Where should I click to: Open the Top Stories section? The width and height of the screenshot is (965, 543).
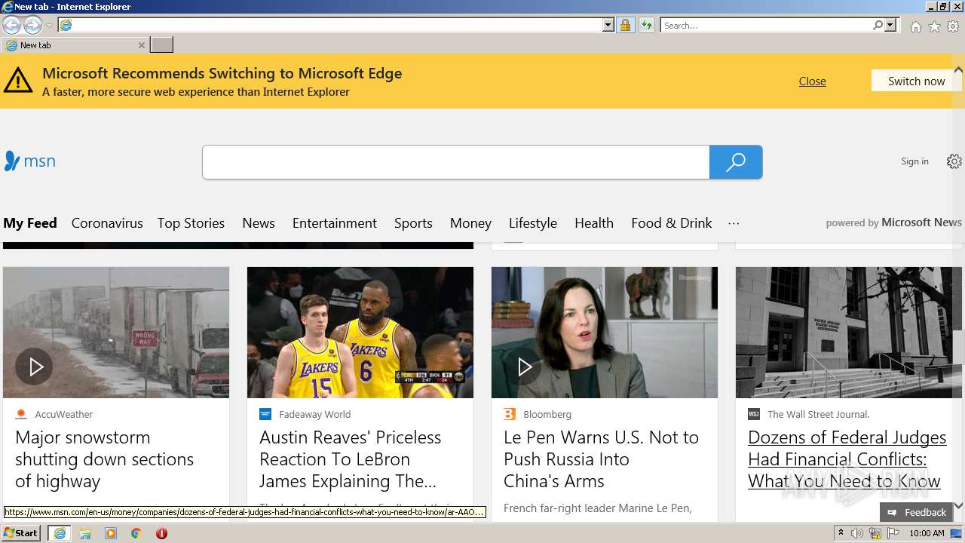(x=191, y=223)
